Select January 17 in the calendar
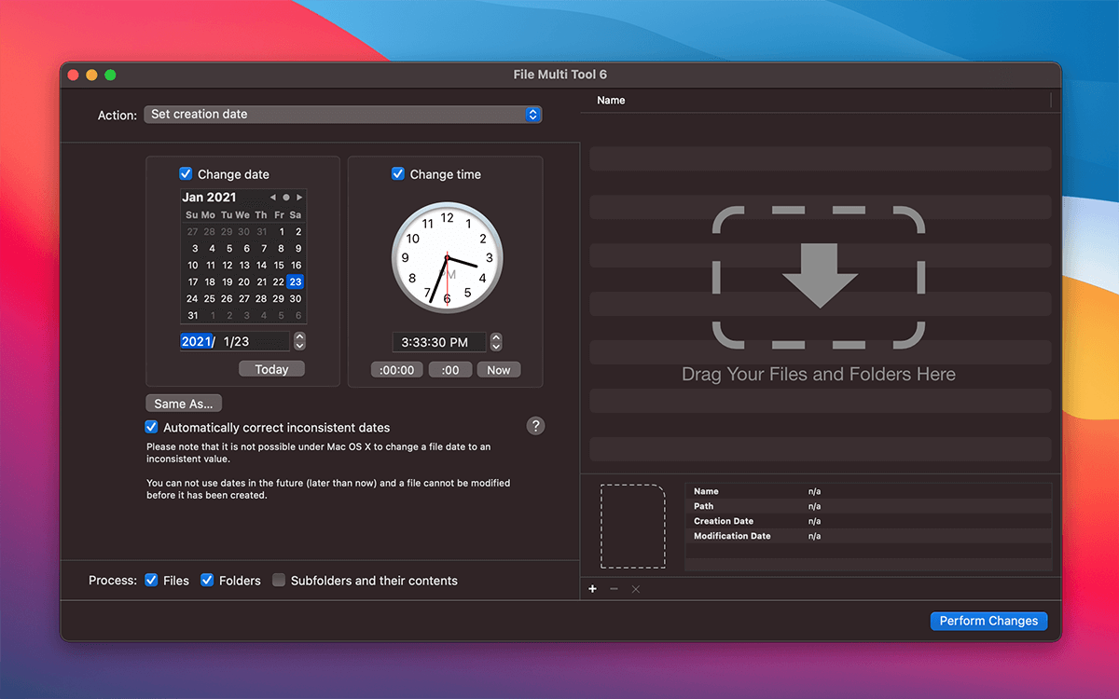 point(193,281)
